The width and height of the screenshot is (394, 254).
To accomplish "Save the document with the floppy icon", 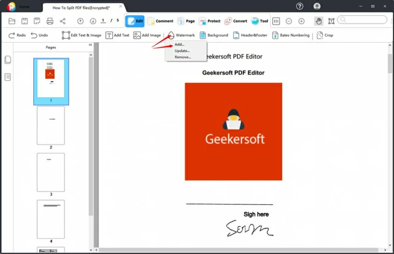I will 24,21.
